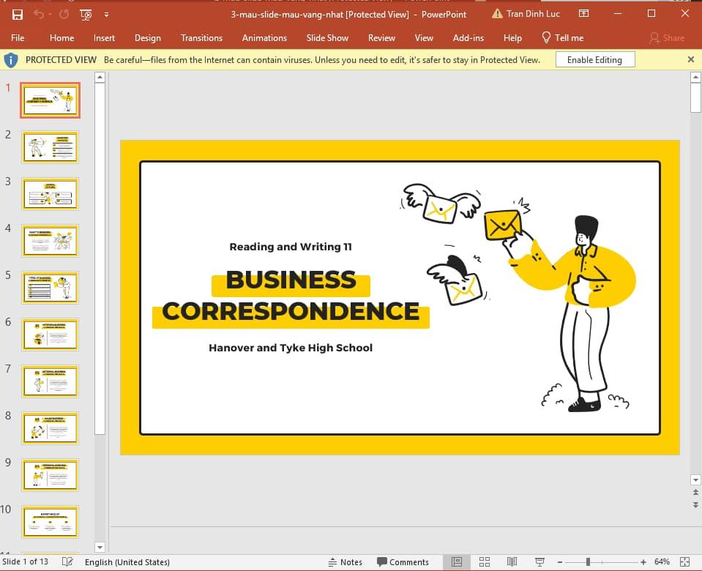
Task: Open the Slide Show ribbon tab
Action: [327, 37]
